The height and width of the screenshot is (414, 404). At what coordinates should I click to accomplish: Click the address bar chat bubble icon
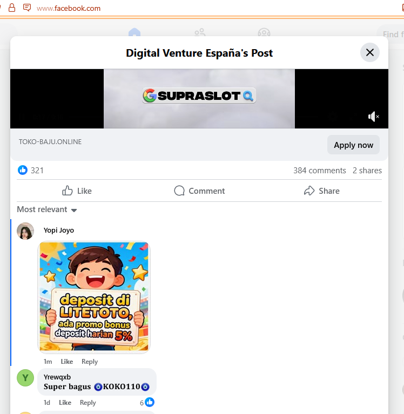click(26, 8)
